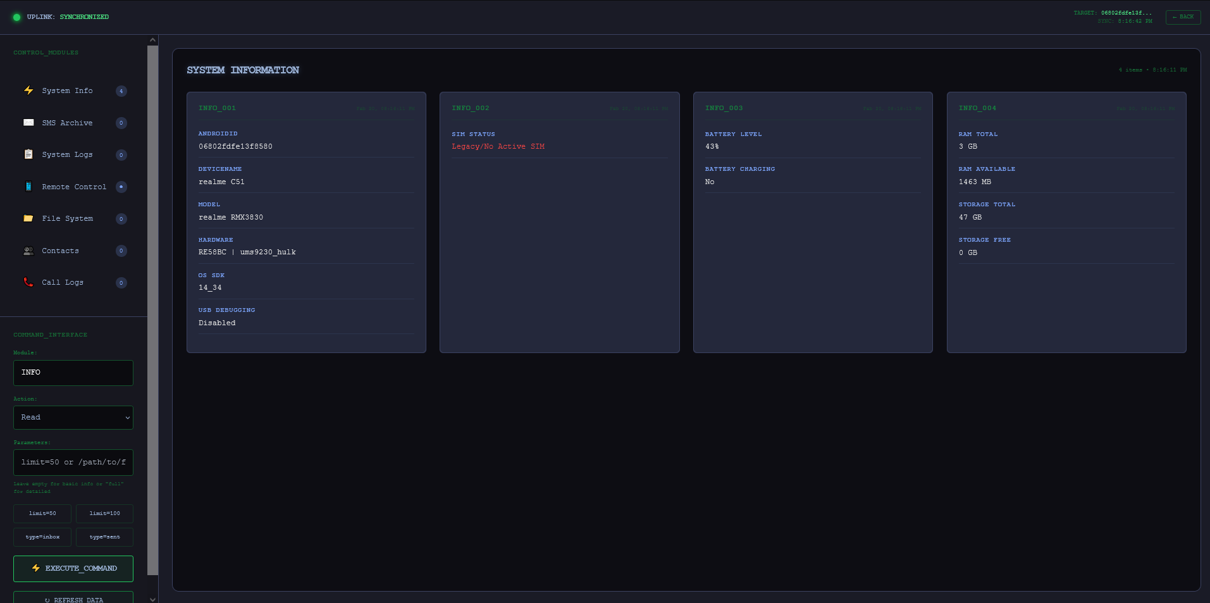1210x603 pixels.
Task: Select the System Logs clipboard icon
Action: [28, 154]
